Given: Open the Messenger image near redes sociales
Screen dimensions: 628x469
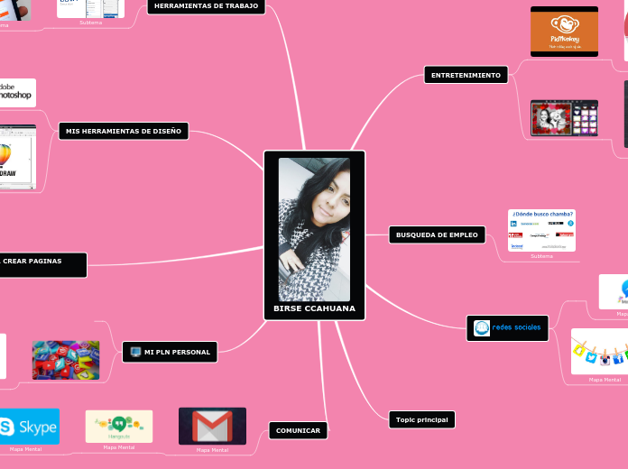Looking at the screenshot, I should pyautogui.click(x=614, y=291).
